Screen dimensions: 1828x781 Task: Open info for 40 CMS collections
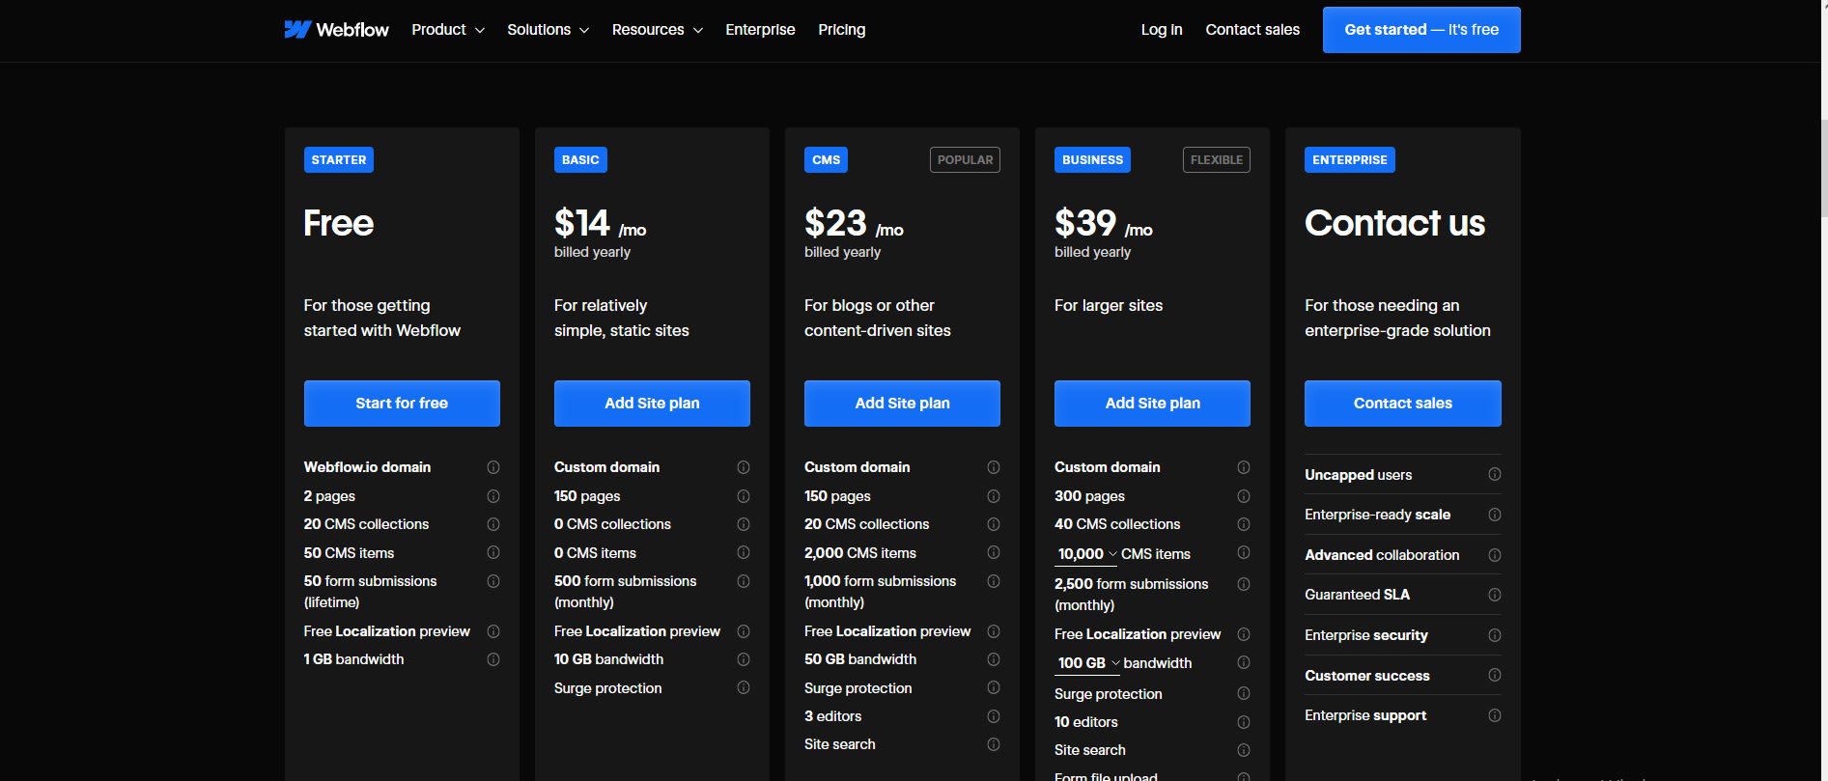1244,524
